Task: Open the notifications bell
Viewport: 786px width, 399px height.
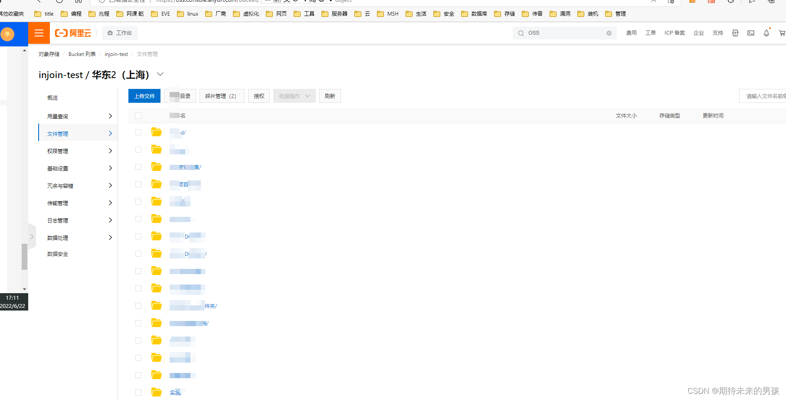Action: tap(766, 33)
